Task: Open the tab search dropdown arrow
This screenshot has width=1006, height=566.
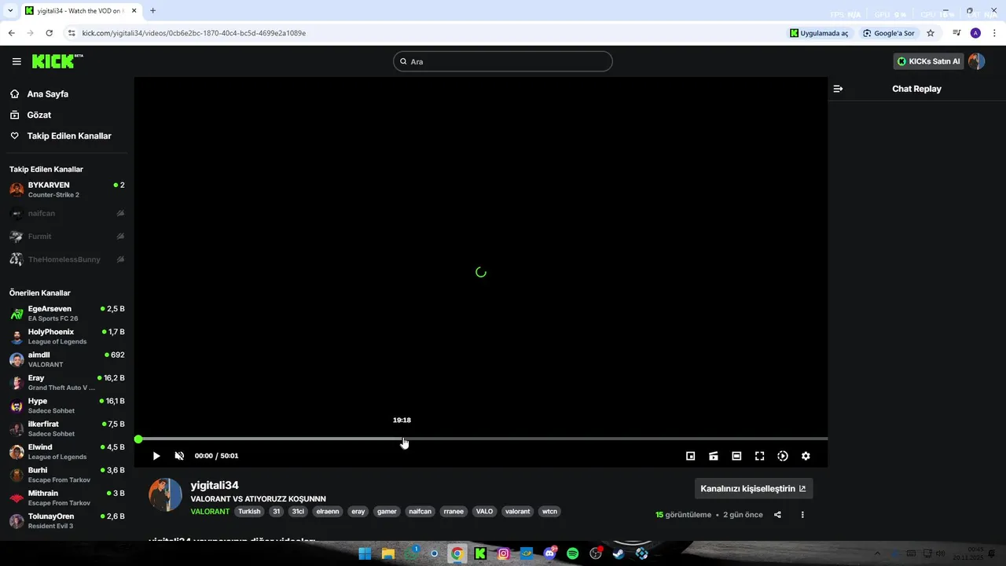Action: click(x=11, y=11)
